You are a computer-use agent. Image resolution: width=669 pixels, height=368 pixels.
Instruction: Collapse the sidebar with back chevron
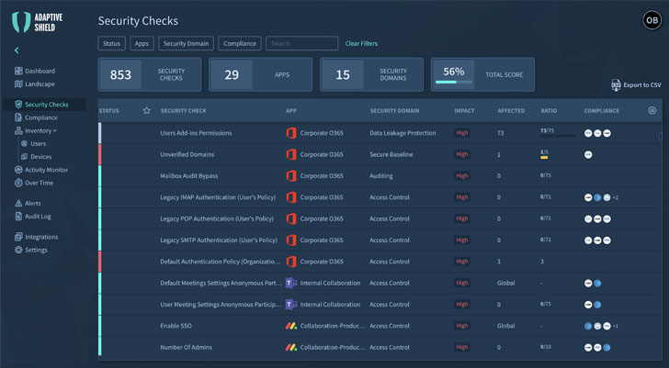[x=17, y=50]
